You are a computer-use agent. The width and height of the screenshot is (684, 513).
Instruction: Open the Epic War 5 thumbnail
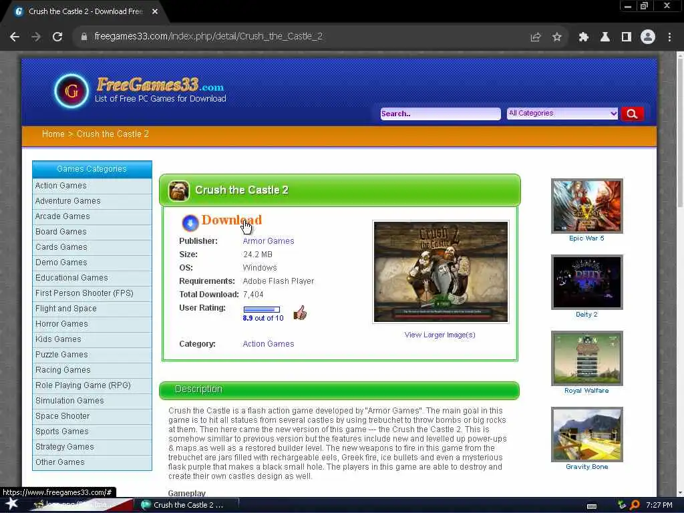pyautogui.click(x=586, y=206)
